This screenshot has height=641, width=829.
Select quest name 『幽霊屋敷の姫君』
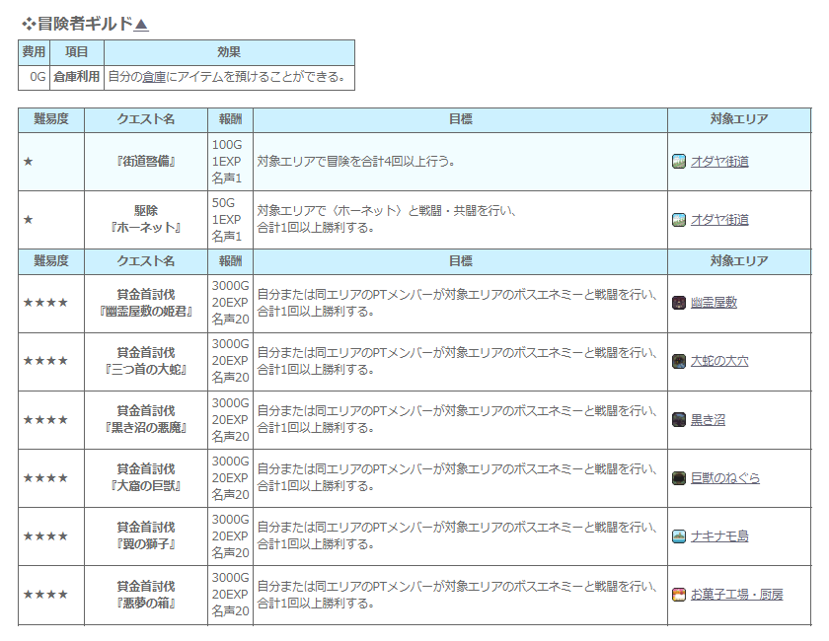(146, 312)
